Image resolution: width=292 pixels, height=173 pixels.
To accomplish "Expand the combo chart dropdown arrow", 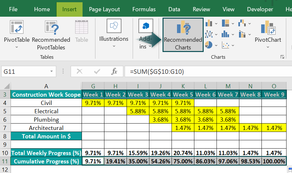I will pos(250,34).
